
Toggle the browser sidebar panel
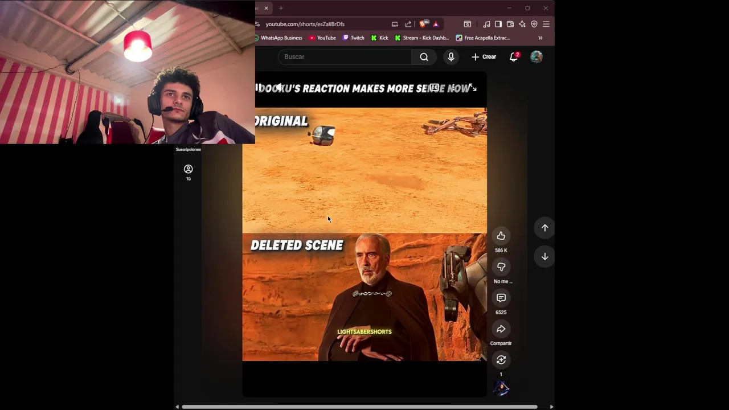498,24
